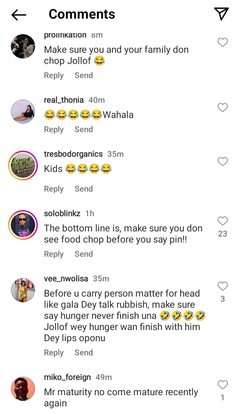
Task: Tap the back arrow icon
Action: click(19, 15)
